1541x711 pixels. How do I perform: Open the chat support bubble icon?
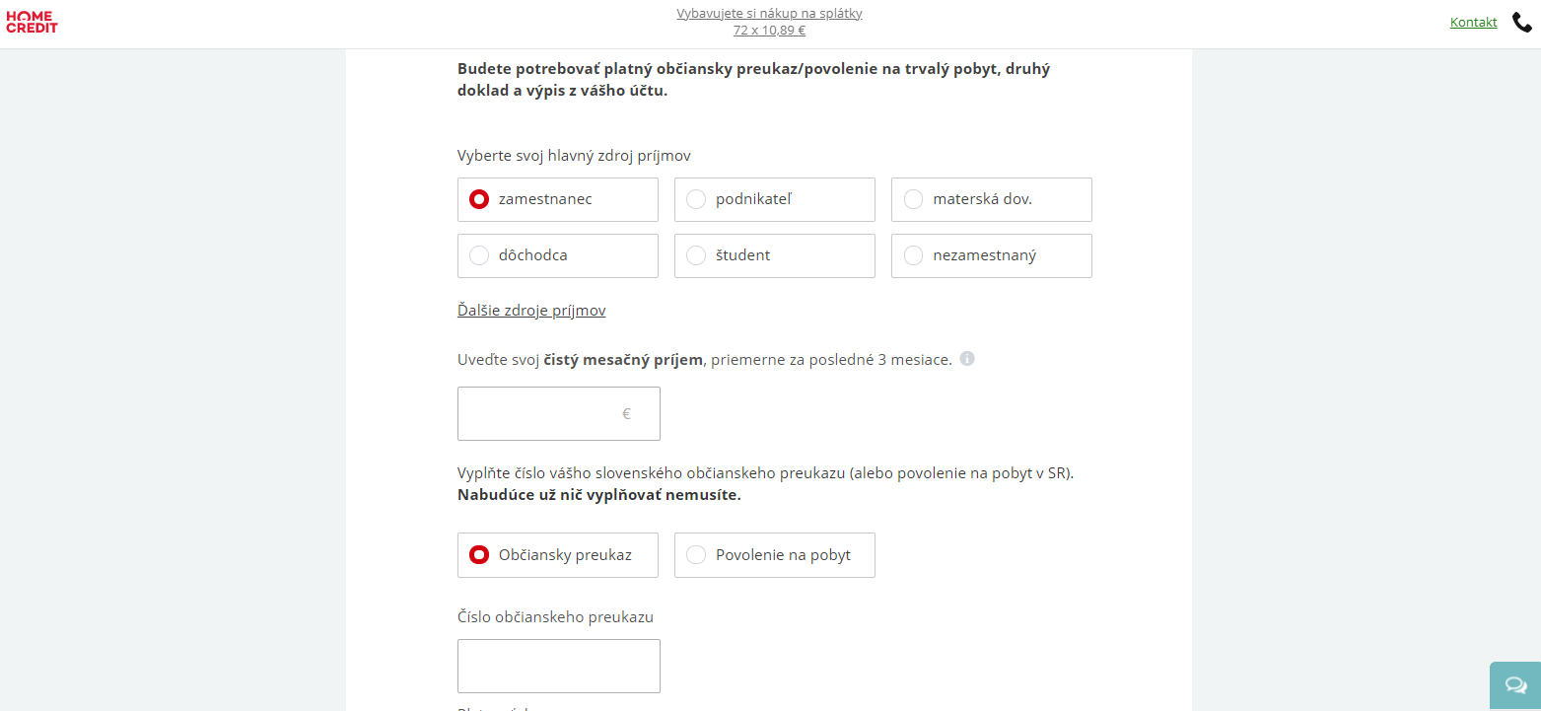click(x=1515, y=685)
